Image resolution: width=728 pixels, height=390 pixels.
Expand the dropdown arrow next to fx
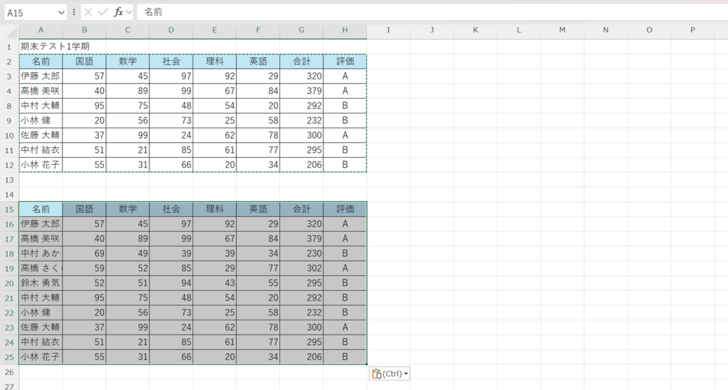[129, 12]
